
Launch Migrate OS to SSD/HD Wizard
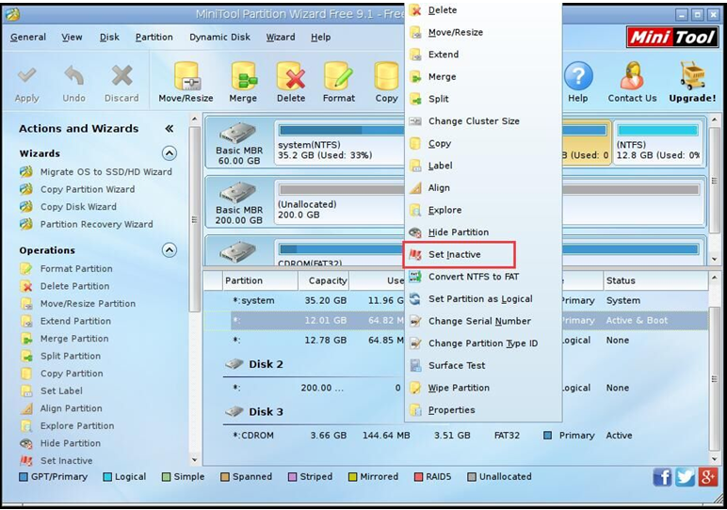[x=96, y=172]
